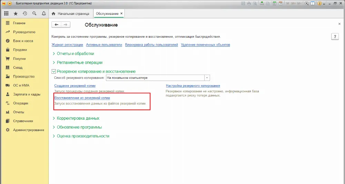The width and height of the screenshot is (345, 184).
Task: Click the printer icon in title bar
Action: pos(249,3)
